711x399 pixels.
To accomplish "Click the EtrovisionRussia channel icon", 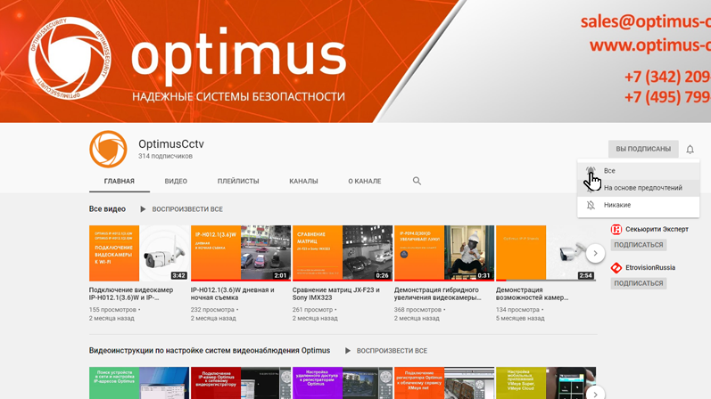I will (x=616, y=268).
